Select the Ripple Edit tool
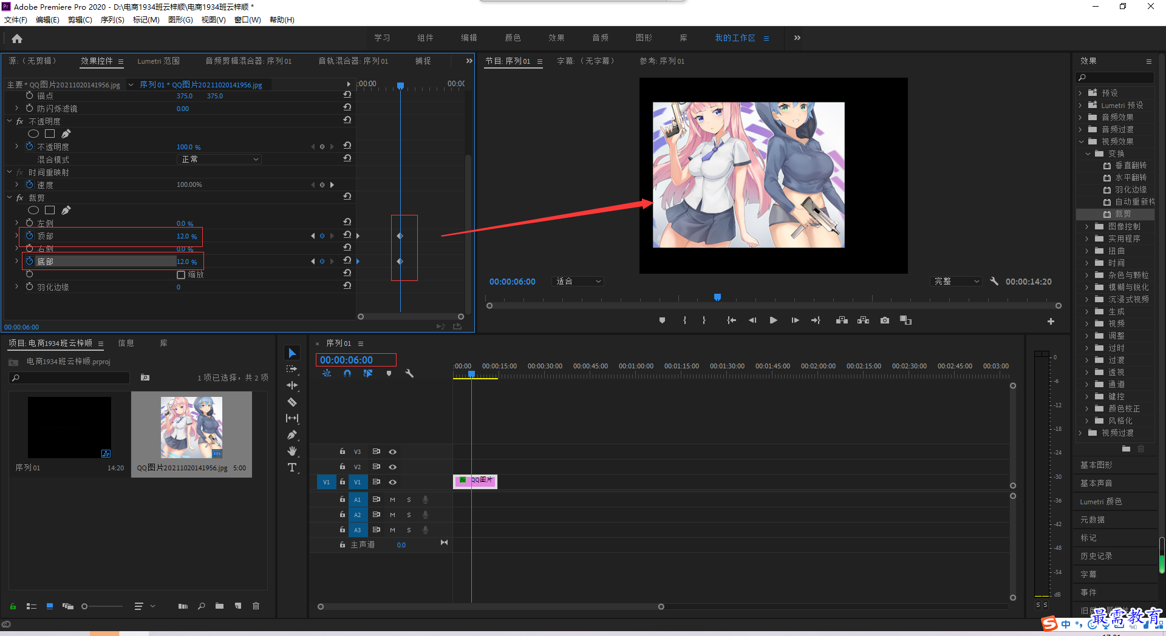 292,385
